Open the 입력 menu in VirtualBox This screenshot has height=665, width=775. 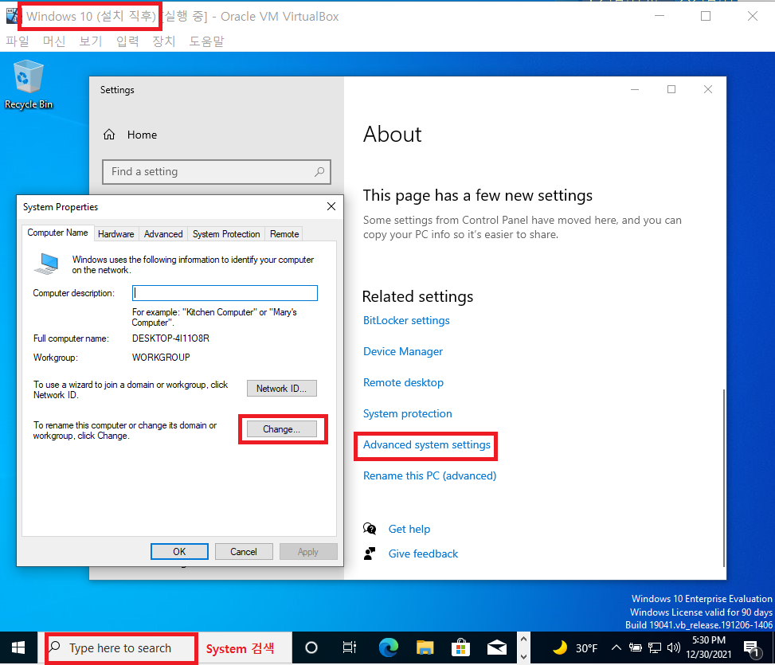(x=127, y=41)
